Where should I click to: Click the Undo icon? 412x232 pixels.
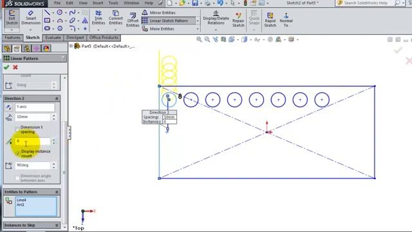220,3
